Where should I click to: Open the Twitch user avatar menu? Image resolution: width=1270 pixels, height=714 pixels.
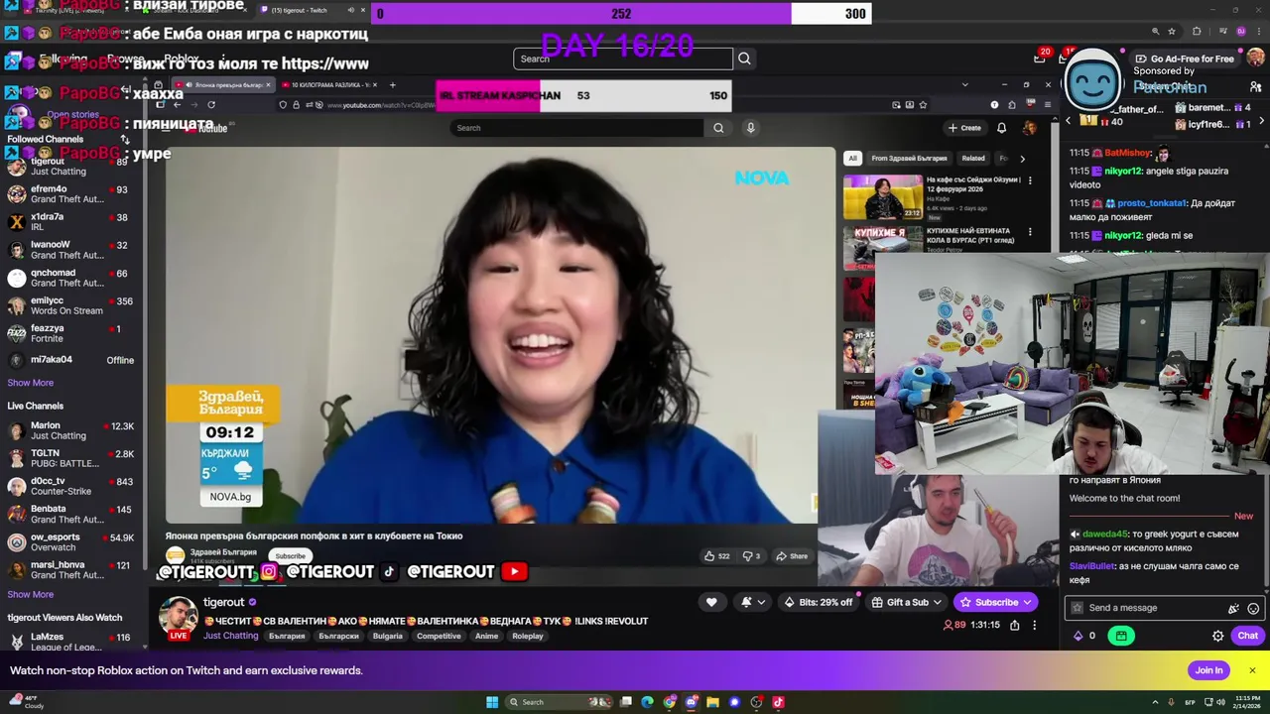pyautogui.click(x=1255, y=59)
